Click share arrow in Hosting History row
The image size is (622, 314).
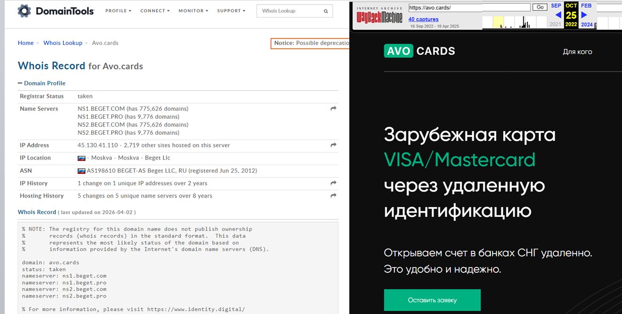click(x=333, y=196)
